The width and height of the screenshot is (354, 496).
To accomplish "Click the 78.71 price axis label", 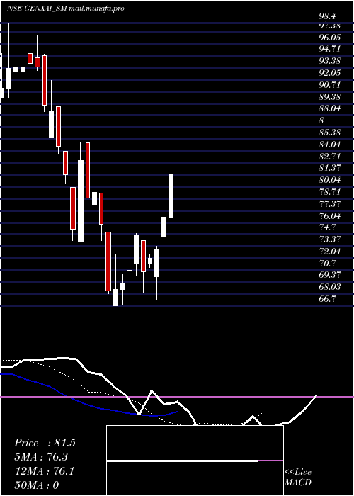I will 330,192.
